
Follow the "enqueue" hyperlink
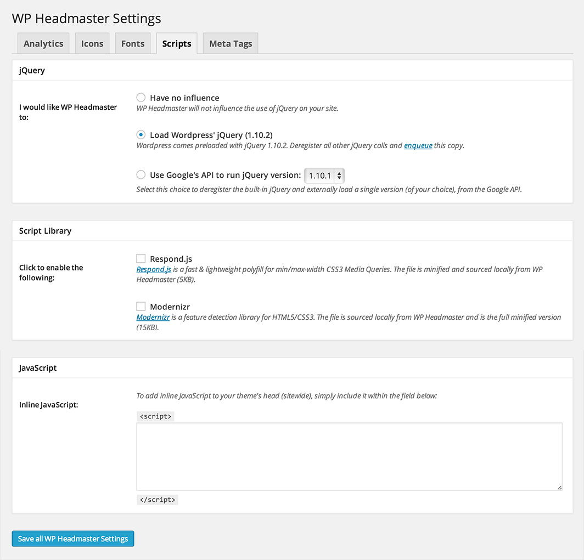tap(418, 146)
